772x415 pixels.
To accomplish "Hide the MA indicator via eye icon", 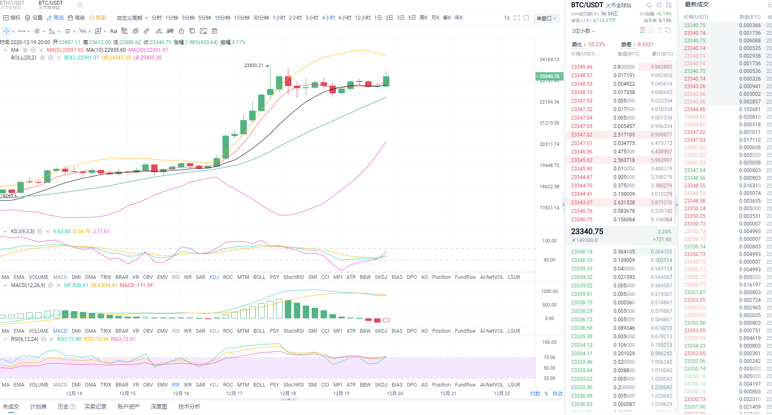I will pyautogui.click(x=25, y=50).
